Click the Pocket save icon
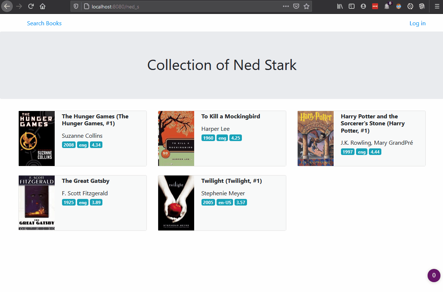 (x=296, y=6)
